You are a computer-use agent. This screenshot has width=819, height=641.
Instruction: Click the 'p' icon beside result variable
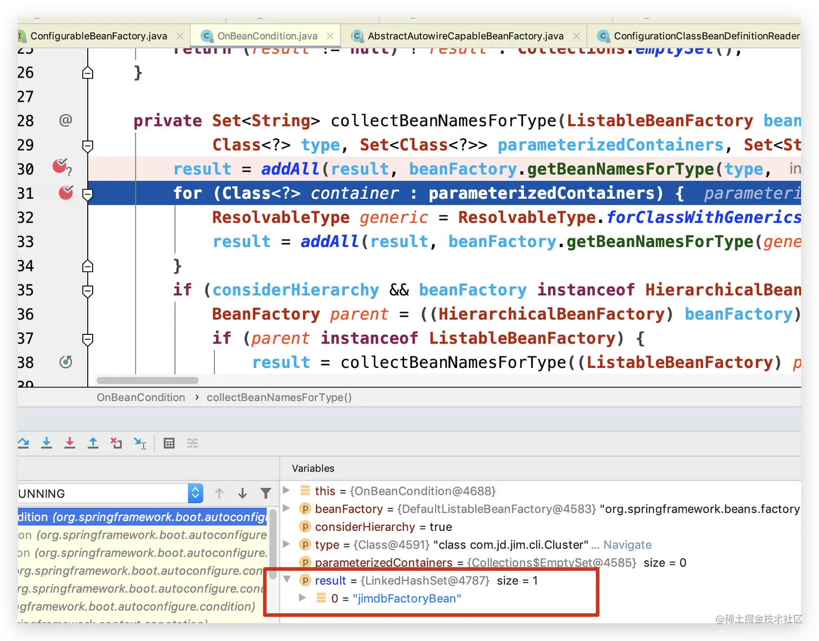pyautogui.click(x=305, y=580)
